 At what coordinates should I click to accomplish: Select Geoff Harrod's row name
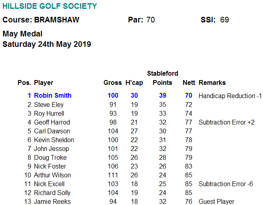[x=52, y=122]
